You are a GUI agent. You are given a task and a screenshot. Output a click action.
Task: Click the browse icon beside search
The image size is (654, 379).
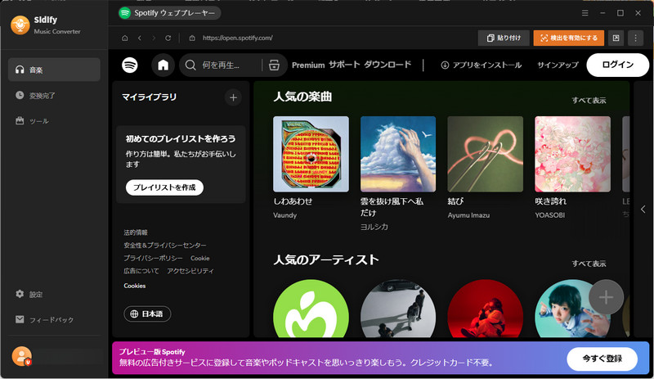pyautogui.click(x=274, y=65)
